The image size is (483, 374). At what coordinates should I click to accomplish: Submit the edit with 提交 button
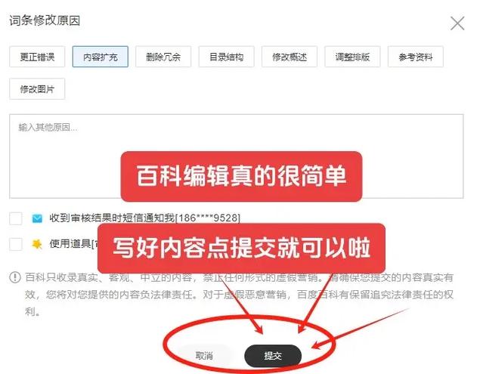273,356
